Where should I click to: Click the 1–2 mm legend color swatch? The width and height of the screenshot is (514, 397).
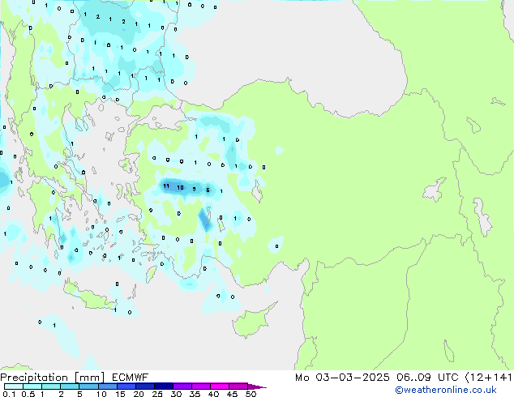tap(51, 386)
